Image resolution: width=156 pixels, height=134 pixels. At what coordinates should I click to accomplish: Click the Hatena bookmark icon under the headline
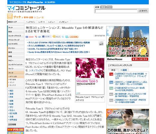pyautogui.click(x=27, y=37)
